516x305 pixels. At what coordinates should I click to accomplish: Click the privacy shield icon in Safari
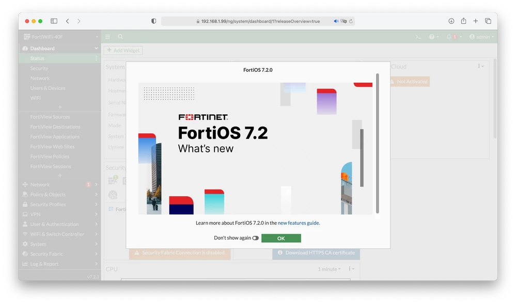tap(154, 21)
